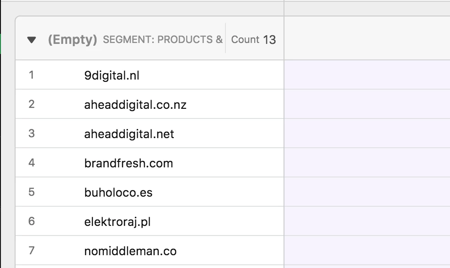Click row number 1

point(31,75)
